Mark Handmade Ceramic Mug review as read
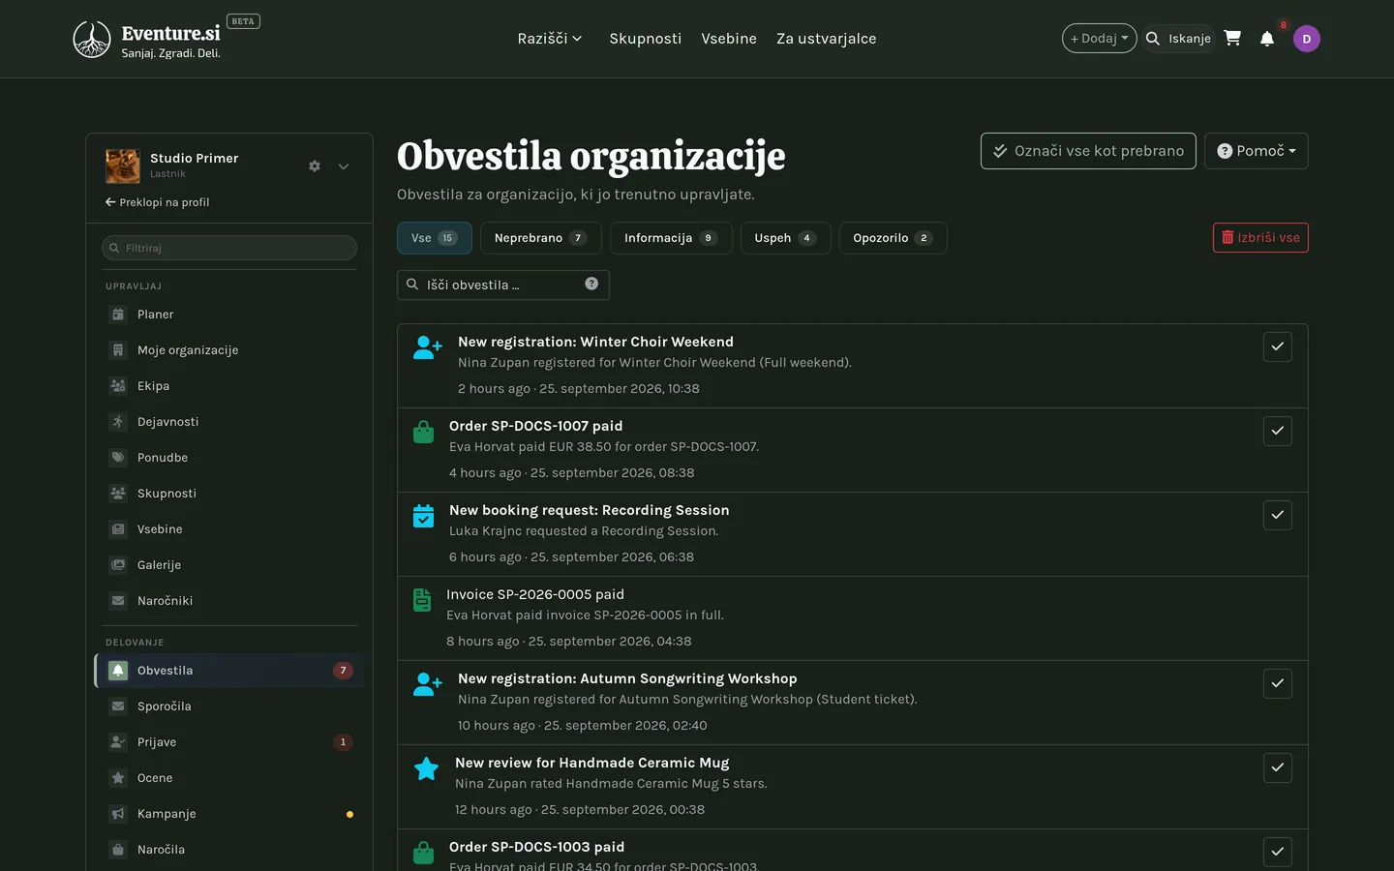1394x871 pixels. [1278, 767]
